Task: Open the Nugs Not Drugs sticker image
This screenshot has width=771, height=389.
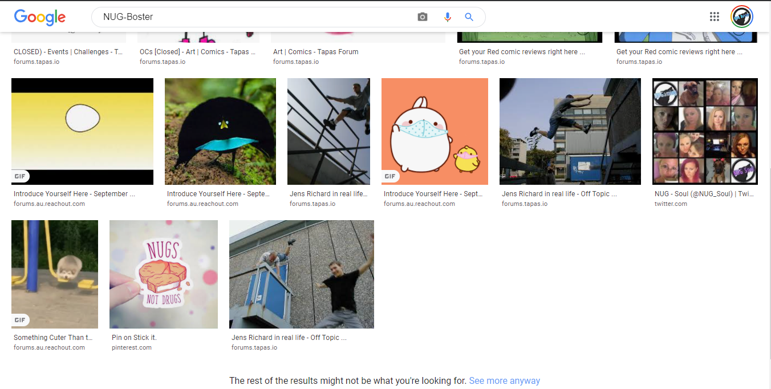Action: click(164, 274)
